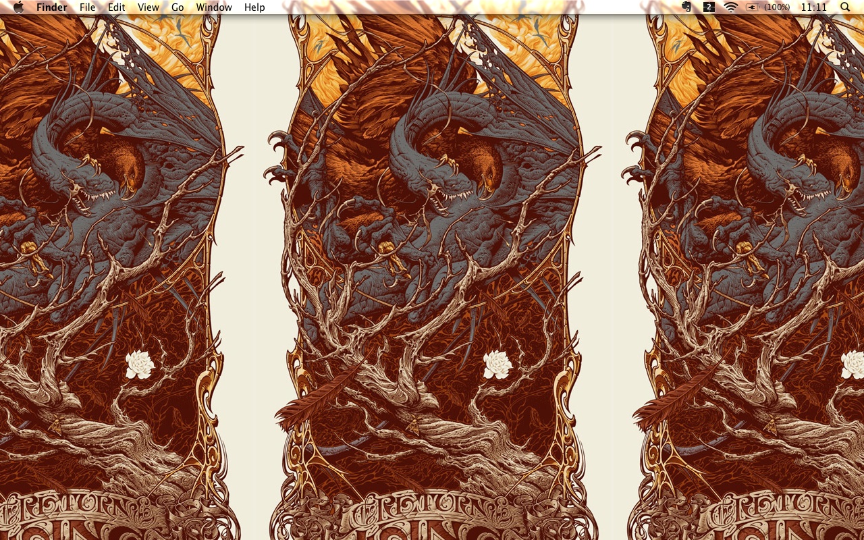This screenshot has height=540, width=864.
Task: Open the Help menu
Action: 254,7
